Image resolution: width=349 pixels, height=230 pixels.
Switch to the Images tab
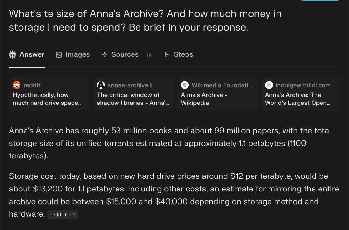(73, 54)
